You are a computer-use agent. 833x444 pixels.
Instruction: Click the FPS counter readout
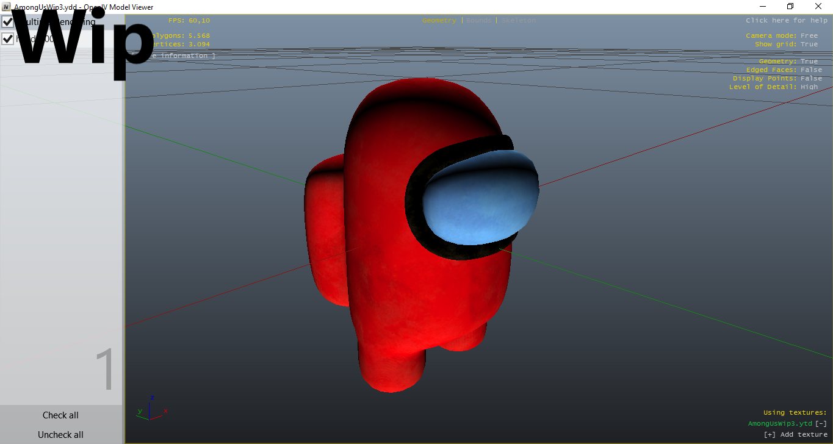[189, 21]
